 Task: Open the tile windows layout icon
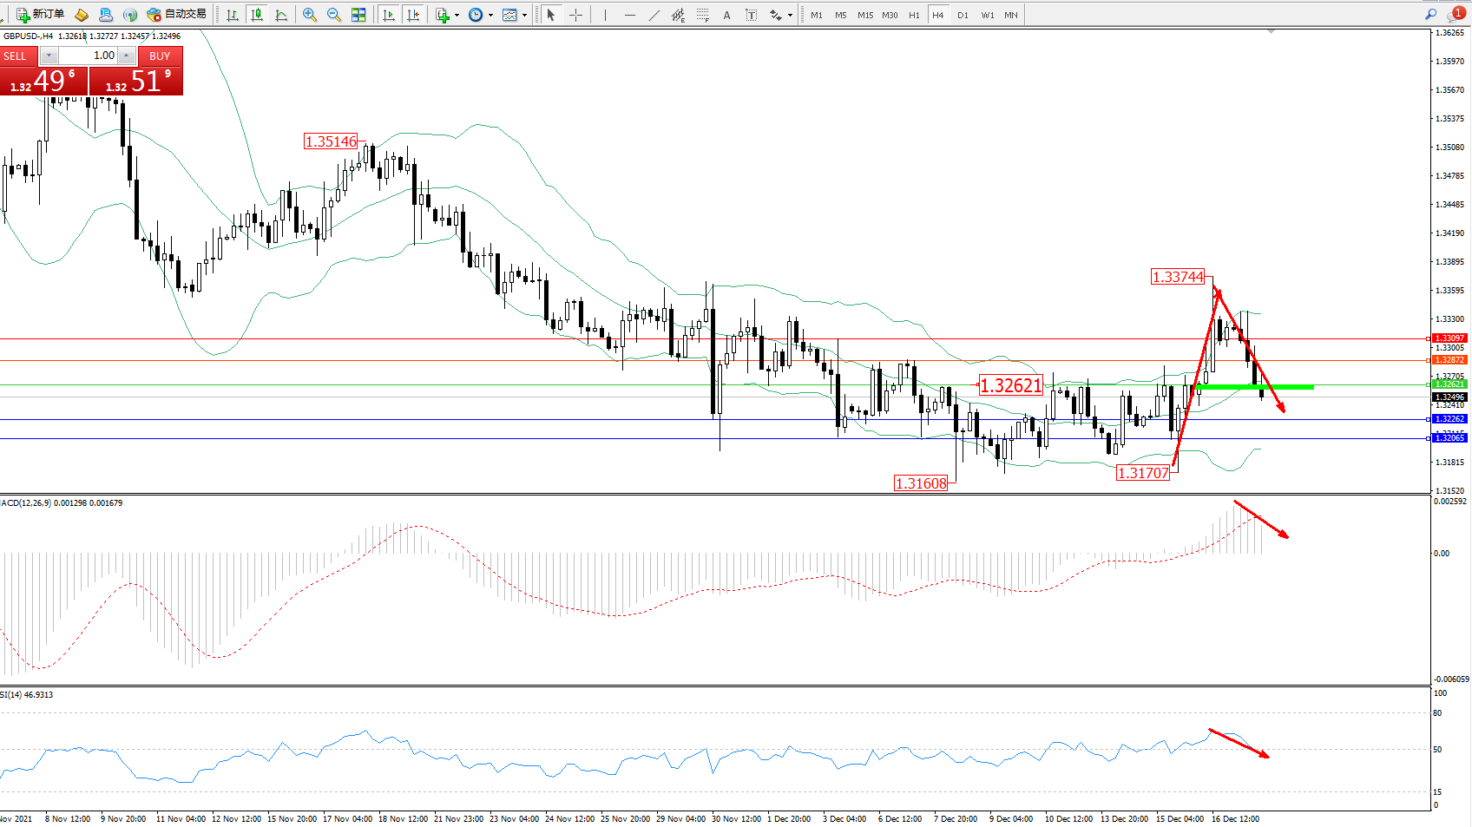point(358,15)
